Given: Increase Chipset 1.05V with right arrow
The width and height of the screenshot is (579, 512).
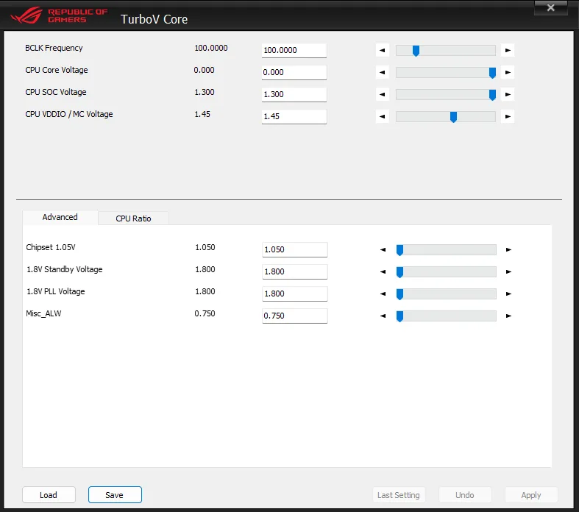Looking at the screenshot, I should 508,250.
